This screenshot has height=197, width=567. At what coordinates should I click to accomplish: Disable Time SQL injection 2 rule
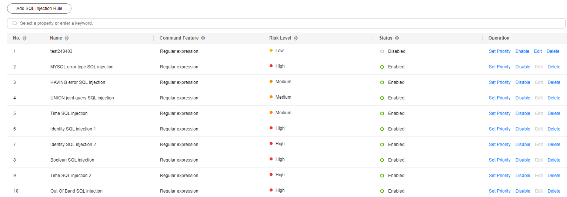click(x=523, y=176)
